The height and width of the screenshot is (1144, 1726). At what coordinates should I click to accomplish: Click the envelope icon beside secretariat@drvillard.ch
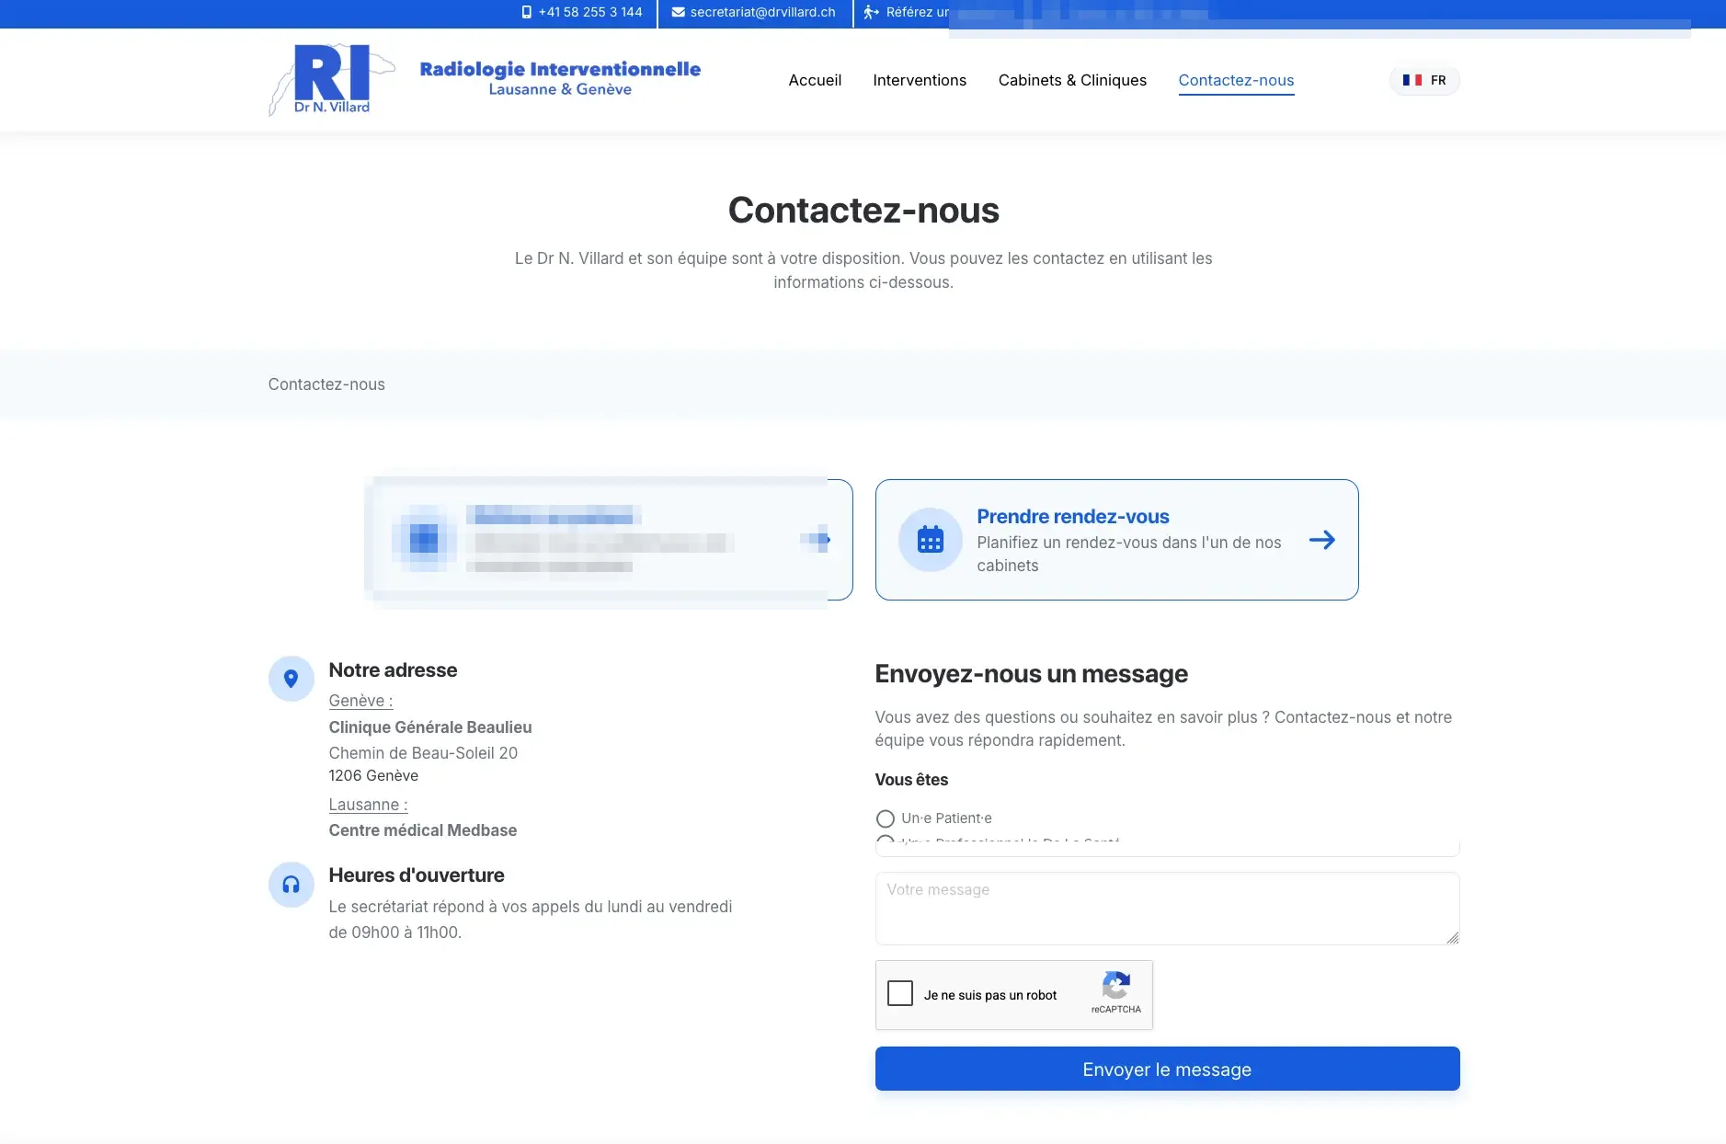click(x=679, y=12)
